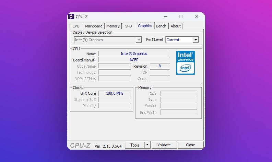
Task: Go to the SPD tab
Action: coord(129,26)
